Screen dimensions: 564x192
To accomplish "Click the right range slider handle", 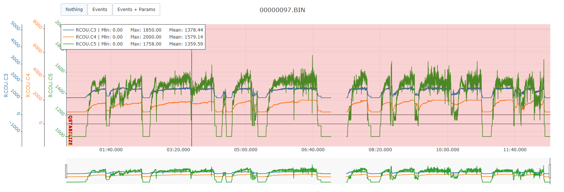I will (550, 171).
